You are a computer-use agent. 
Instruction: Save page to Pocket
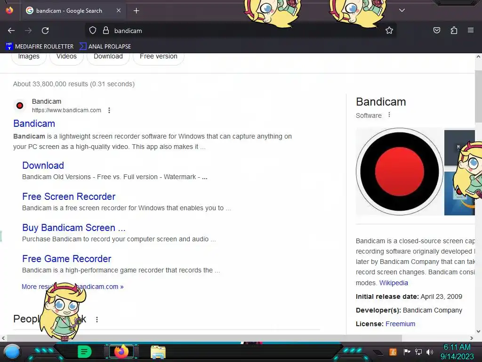coord(436,30)
